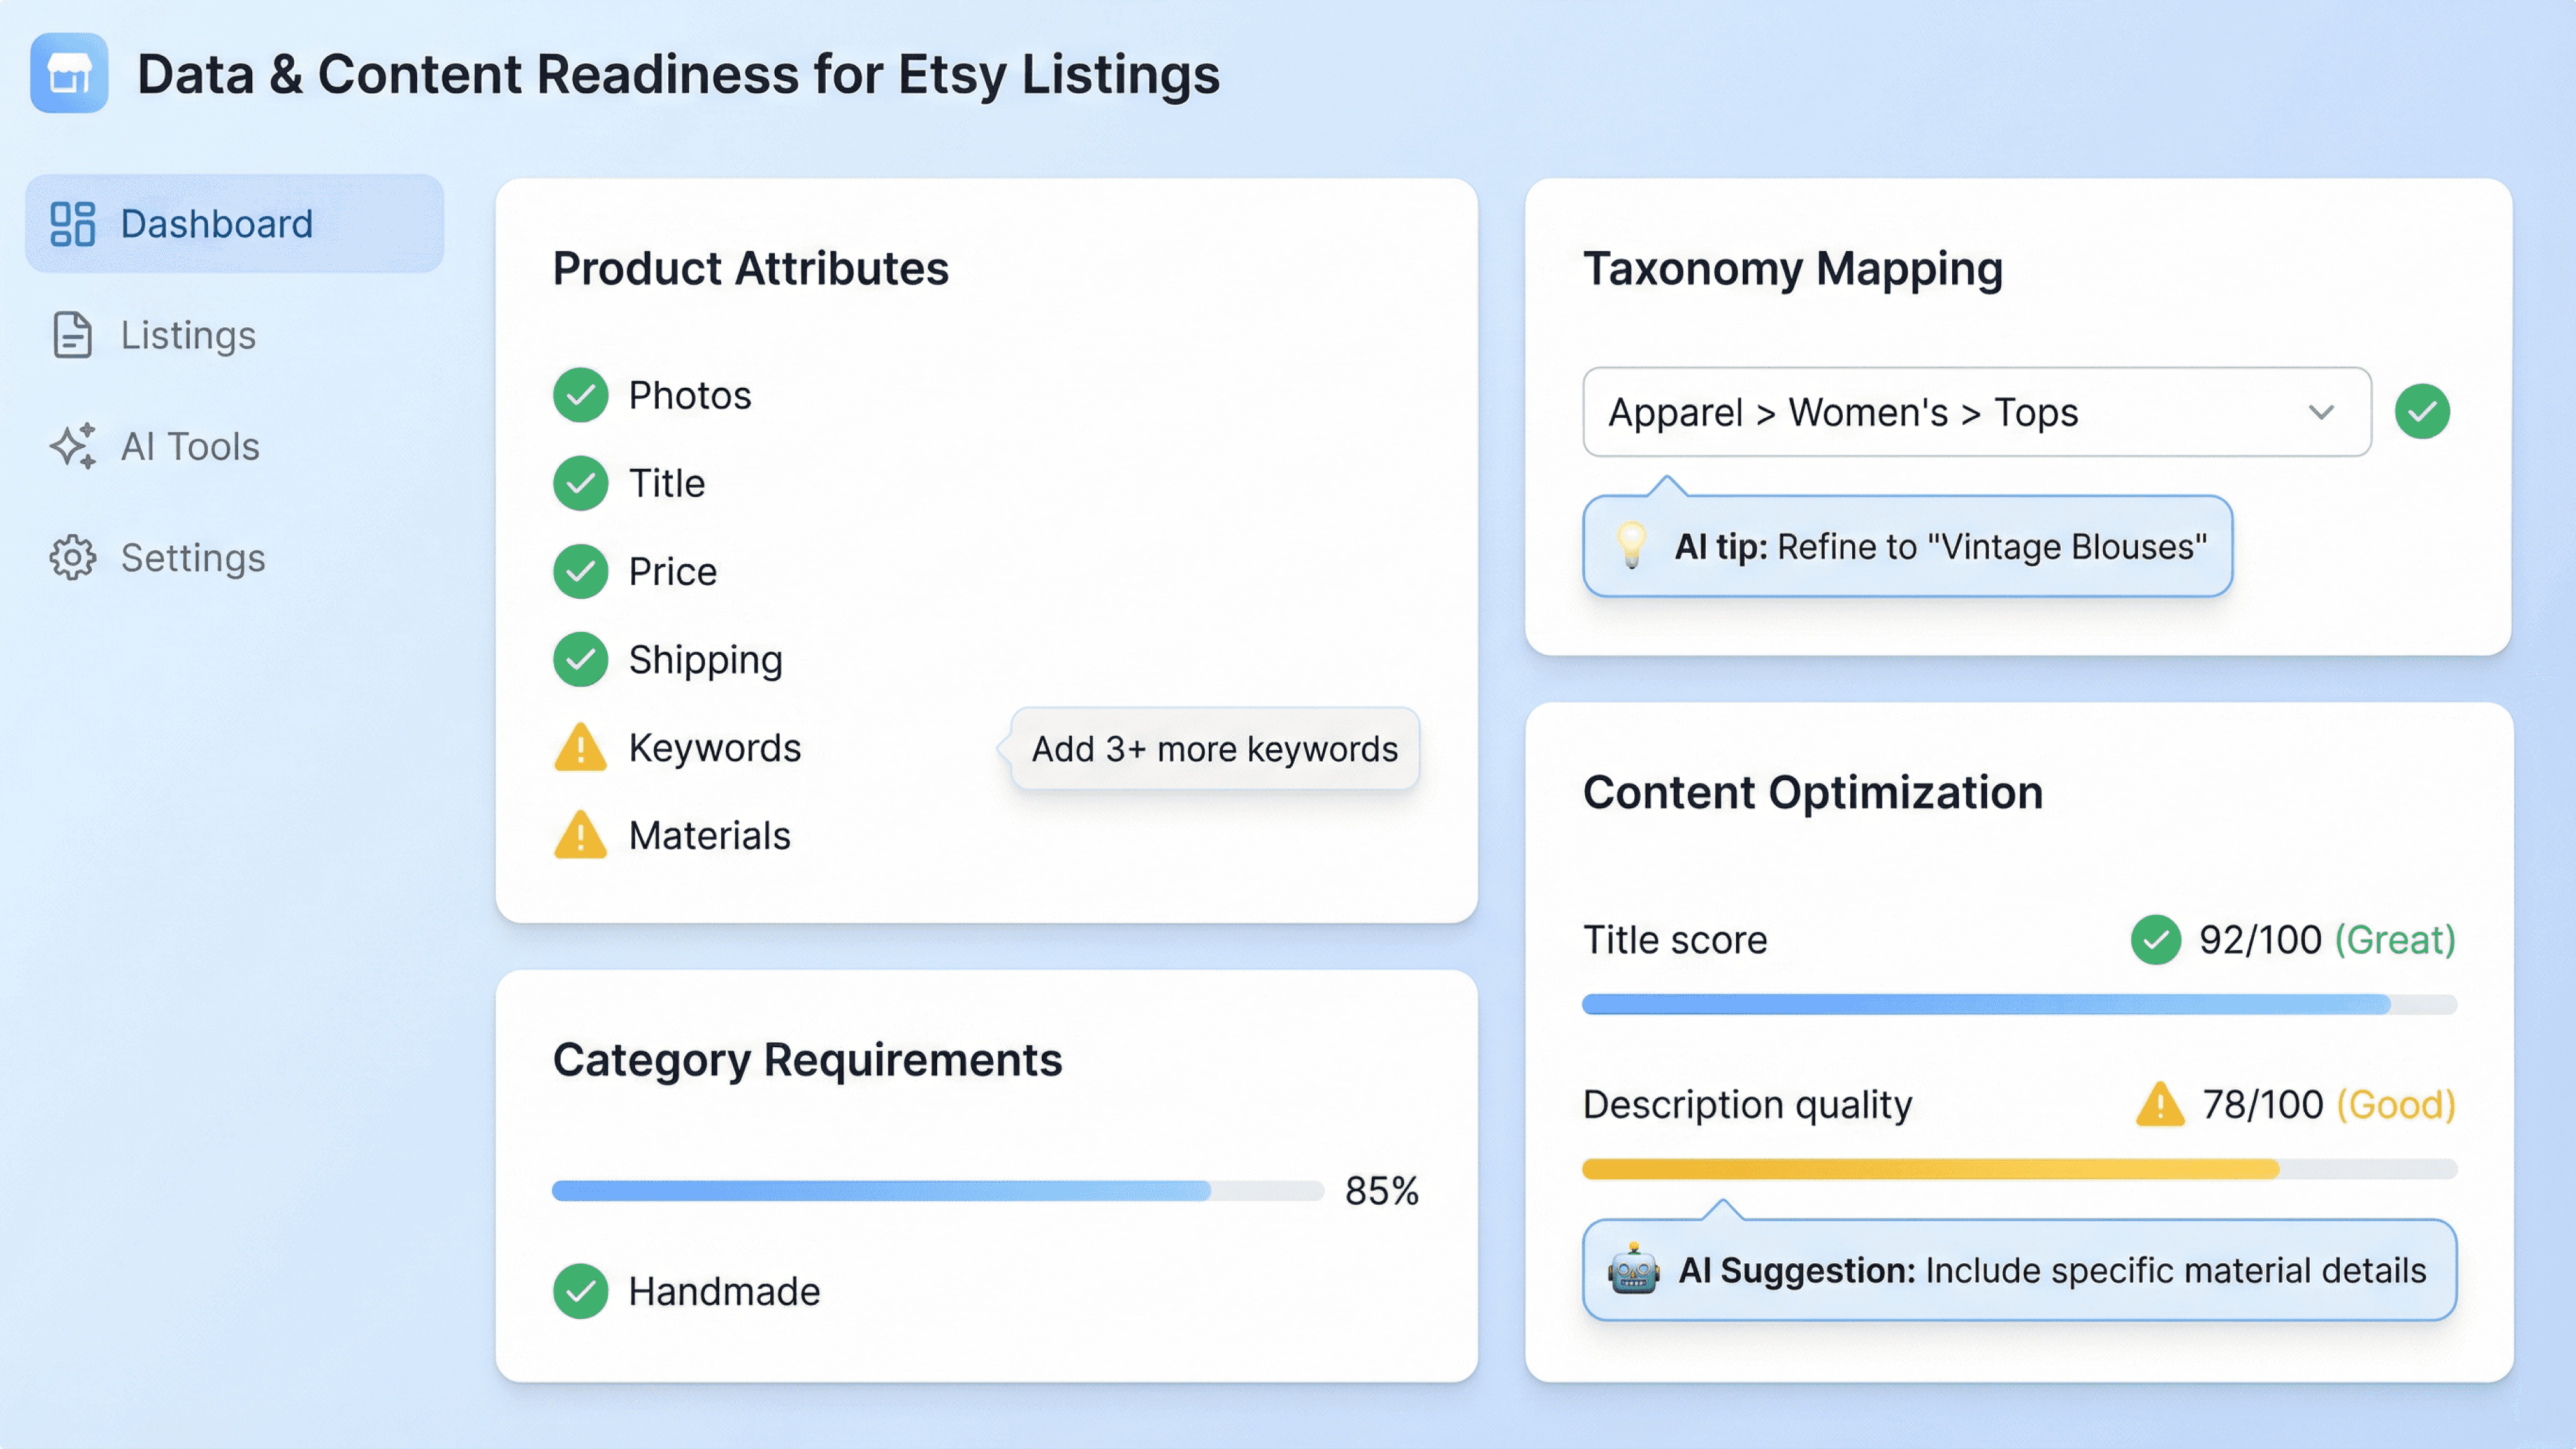Click the Listings document icon
The image size is (2576, 1449).
(72, 335)
